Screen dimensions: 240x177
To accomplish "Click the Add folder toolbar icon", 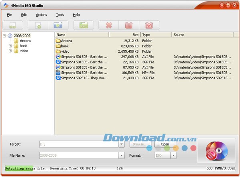I will 58,25.
